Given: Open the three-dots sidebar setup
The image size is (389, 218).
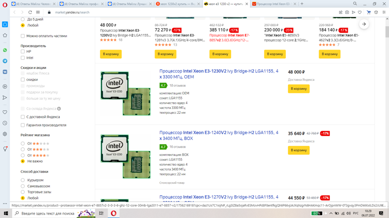Looking at the screenshot, I should pos(5,203).
